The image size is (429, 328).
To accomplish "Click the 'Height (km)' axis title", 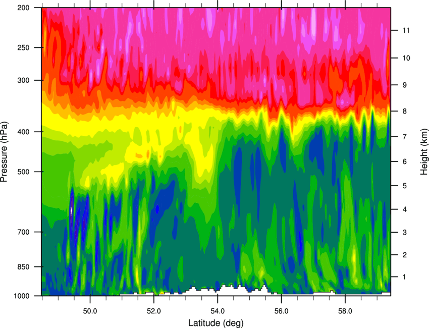I will (424, 152).
